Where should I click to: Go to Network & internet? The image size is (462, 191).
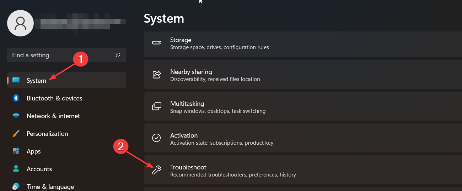(53, 116)
